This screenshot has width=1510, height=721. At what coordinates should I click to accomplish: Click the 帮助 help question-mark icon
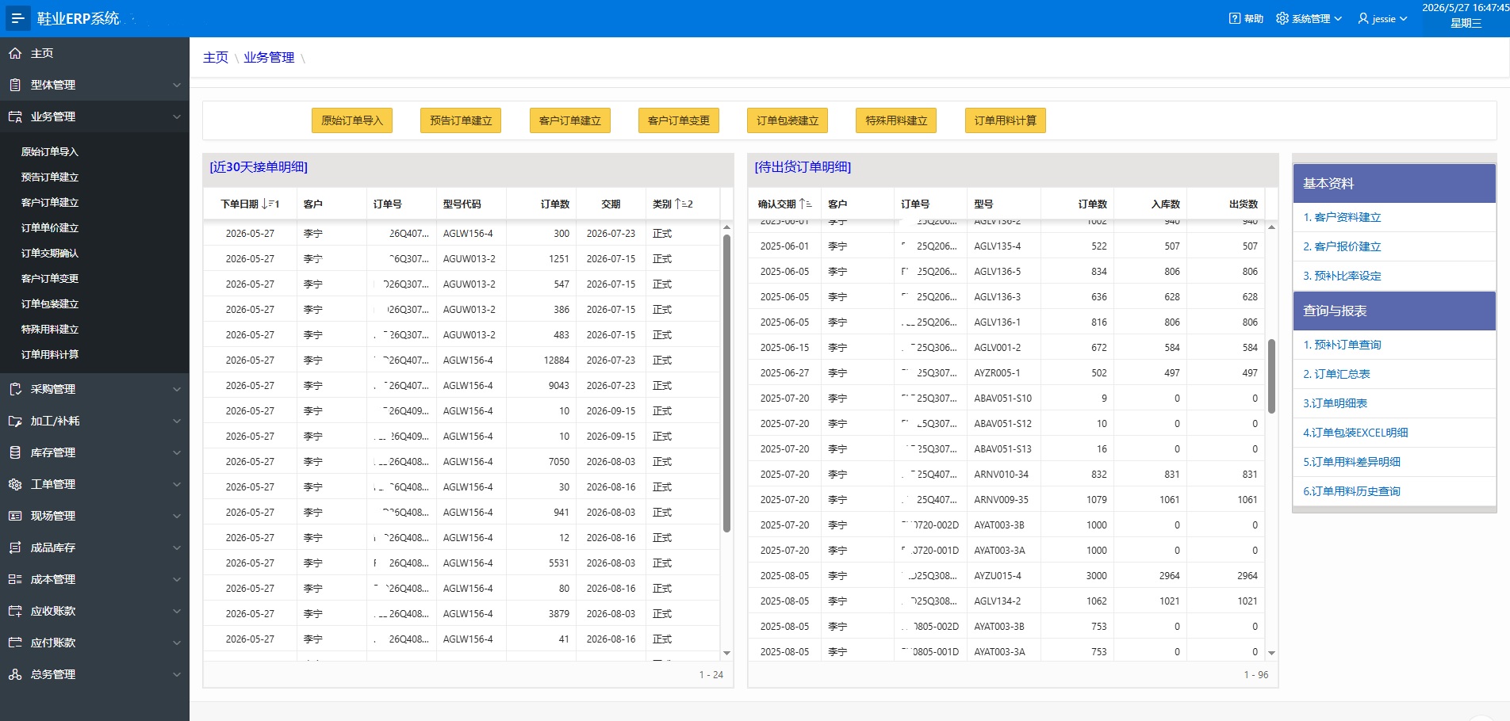tap(1235, 18)
